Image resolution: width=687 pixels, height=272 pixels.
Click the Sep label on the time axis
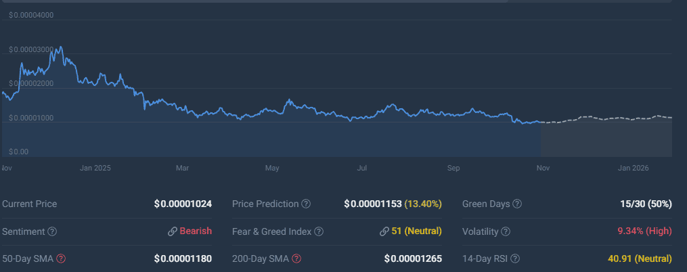[453, 167]
